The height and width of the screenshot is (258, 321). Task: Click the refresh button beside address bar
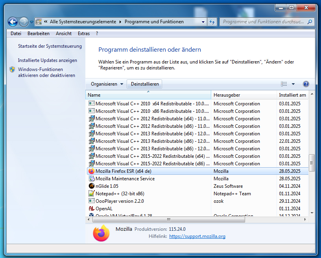point(212,22)
